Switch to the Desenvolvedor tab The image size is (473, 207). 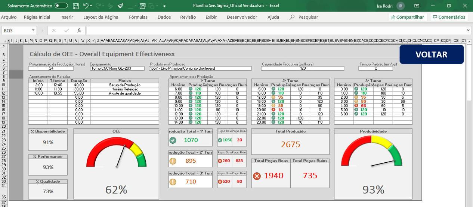(242, 17)
